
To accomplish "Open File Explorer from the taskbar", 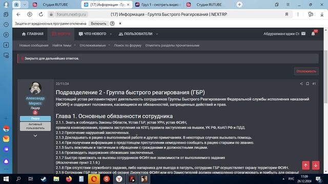I will (x=56, y=179).
